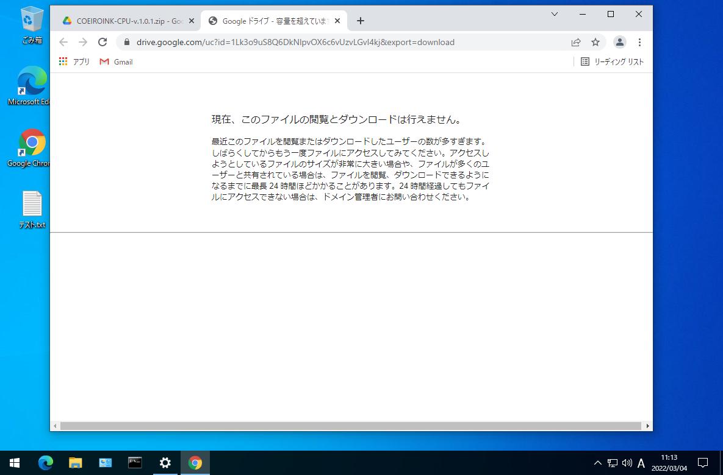Click the heading 現在、このファイルの閲覧とダウンロードは行えません。
Viewport: 723px width, 475px height.
coord(337,120)
